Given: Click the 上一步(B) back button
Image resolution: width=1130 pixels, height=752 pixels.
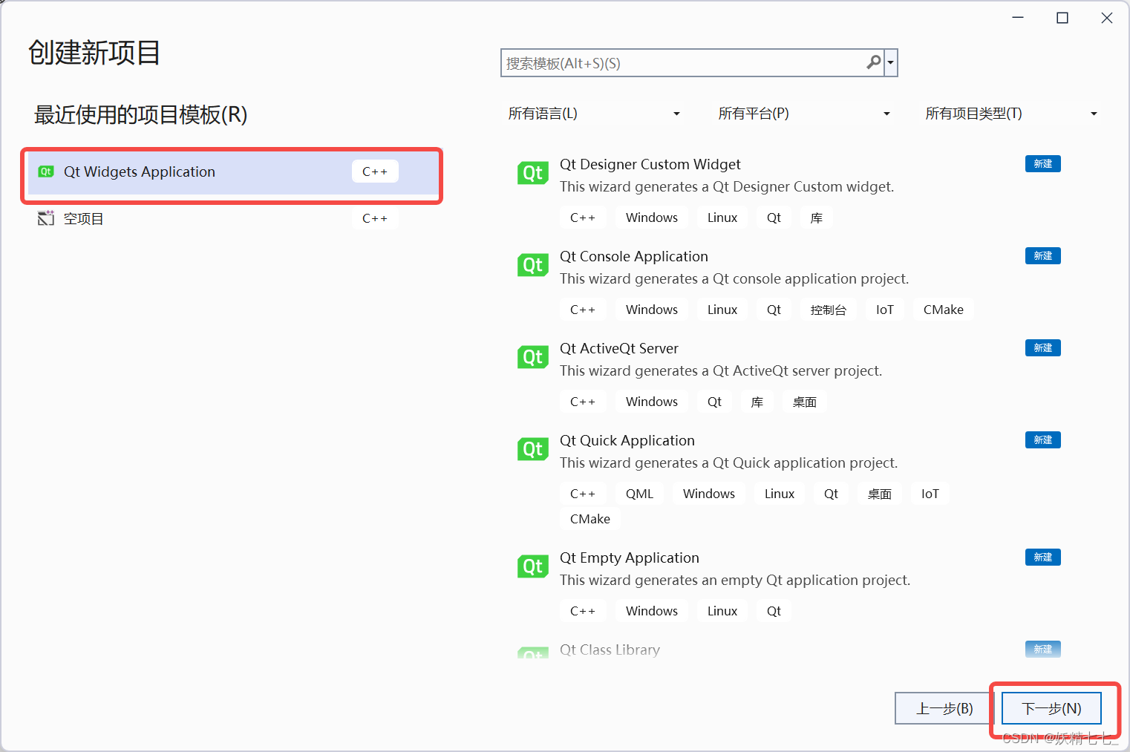Looking at the screenshot, I should [x=944, y=708].
